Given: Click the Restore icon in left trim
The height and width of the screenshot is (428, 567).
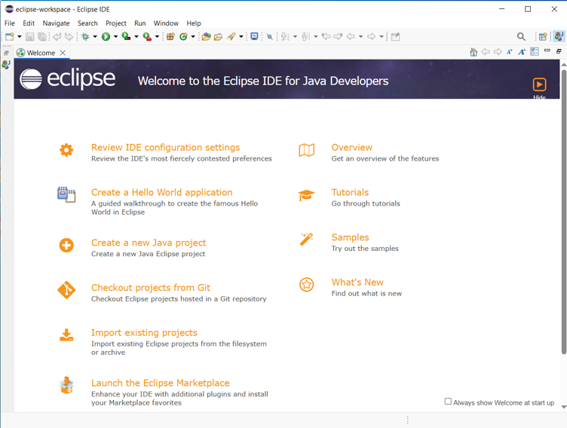Looking at the screenshot, I should coord(6,53).
